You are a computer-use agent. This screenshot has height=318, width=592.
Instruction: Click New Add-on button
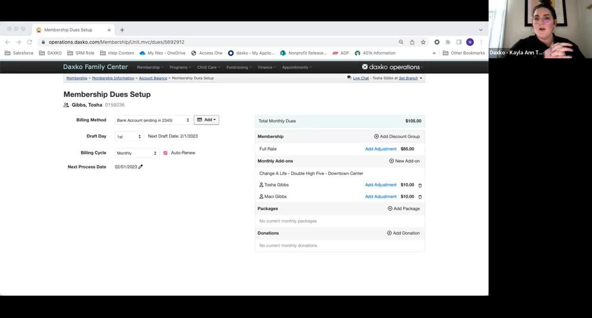coord(404,161)
